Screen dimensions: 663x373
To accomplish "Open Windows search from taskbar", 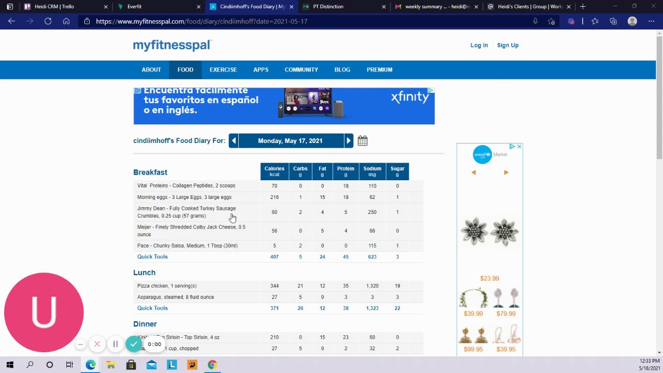I will click(30, 365).
